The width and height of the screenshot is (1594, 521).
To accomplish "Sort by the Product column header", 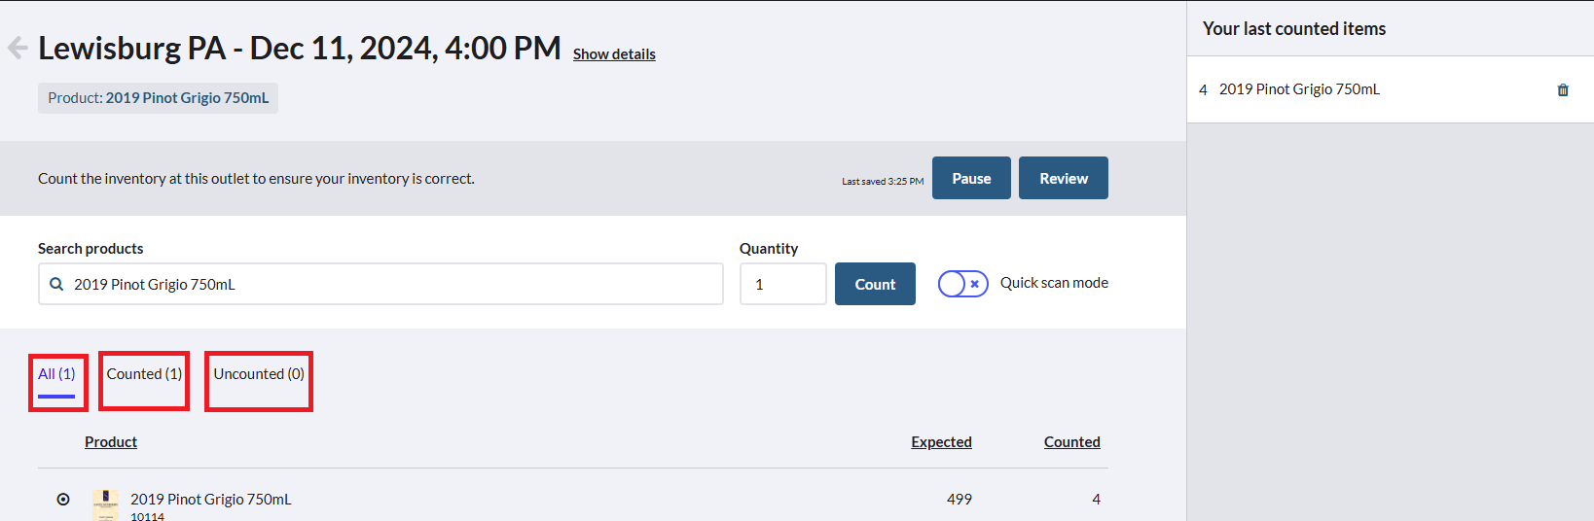I will click(x=111, y=442).
